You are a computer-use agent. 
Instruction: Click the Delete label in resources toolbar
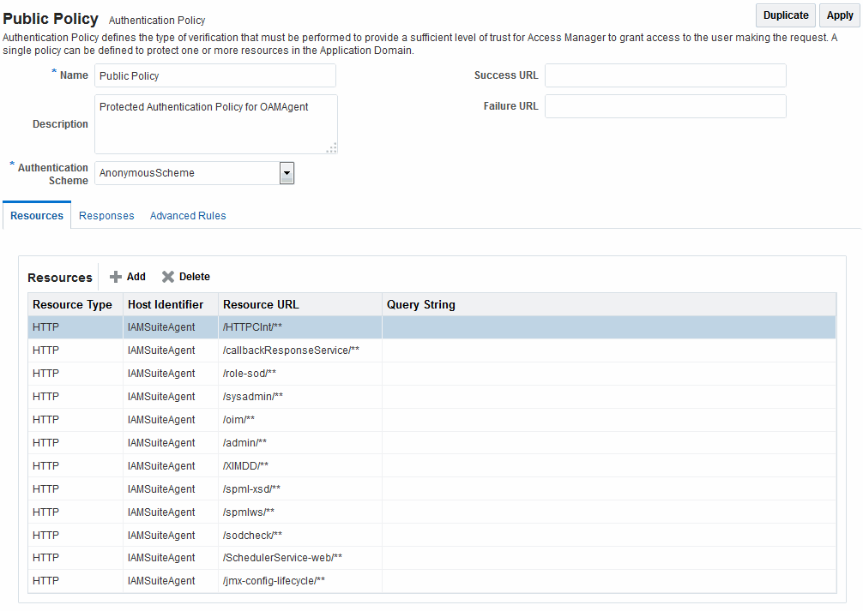(x=194, y=277)
